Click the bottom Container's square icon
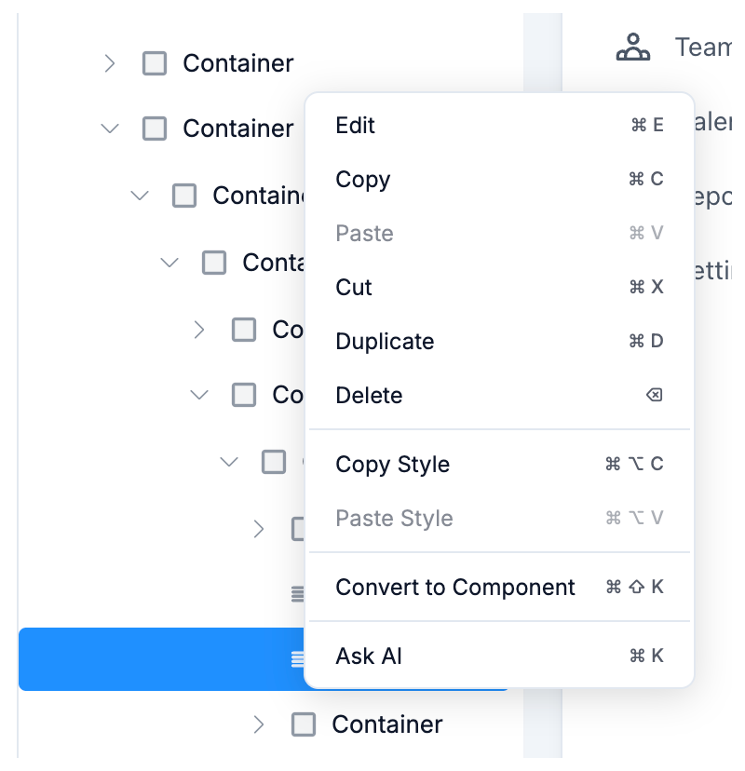 click(x=304, y=724)
